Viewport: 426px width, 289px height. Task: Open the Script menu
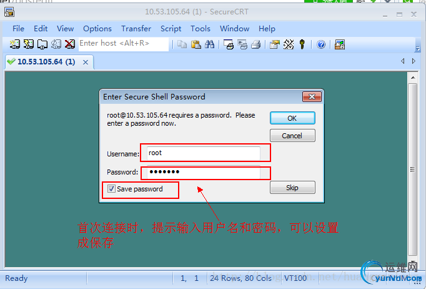coord(171,29)
